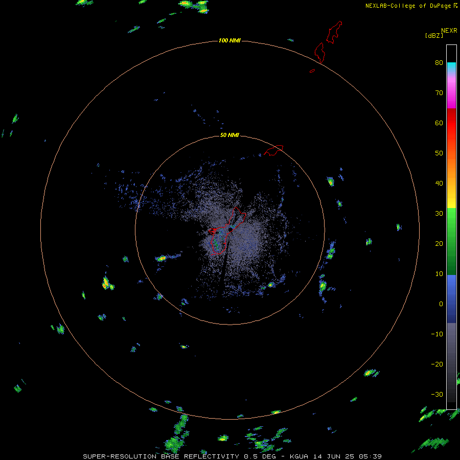Click the 40 dBZ scale value
Image resolution: width=460 pixels, height=460 pixels.
(x=439, y=183)
